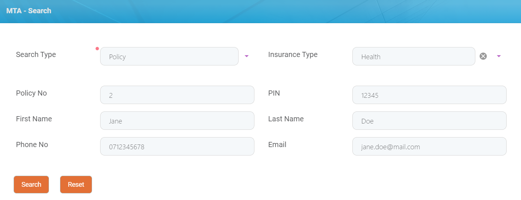Viewport: 521px width, 200px height.
Task: Select the First Name field with Jane
Action: pos(177,121)
